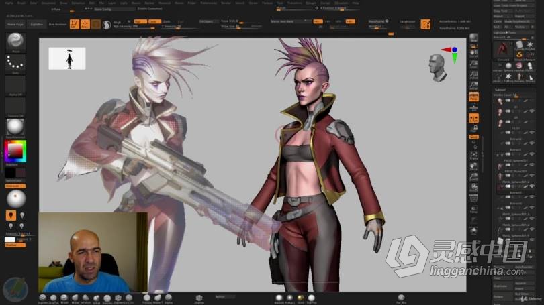Viewport: 544px width, 305px height.
Task: Open the current brush thumbnail picker
Action: [15, 42]
